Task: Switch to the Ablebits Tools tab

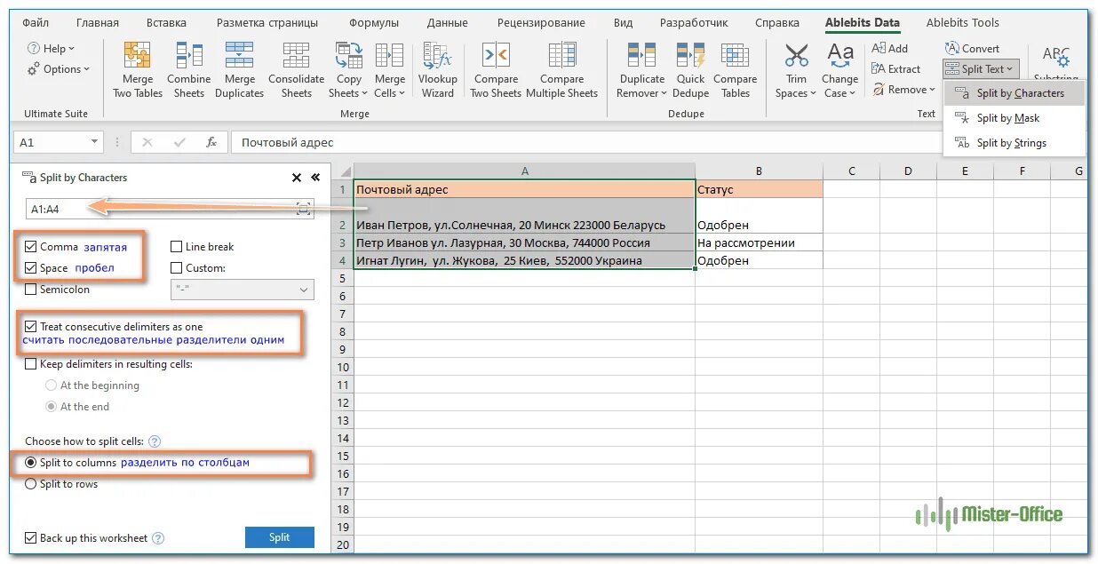Action: [x=962, y=23]
